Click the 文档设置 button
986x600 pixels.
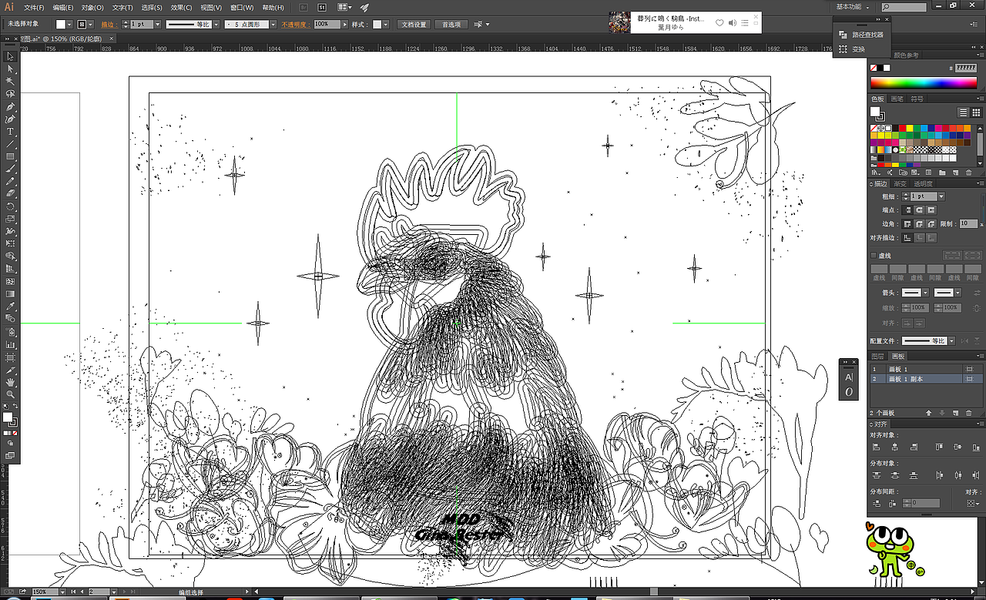tap(414, 25)
